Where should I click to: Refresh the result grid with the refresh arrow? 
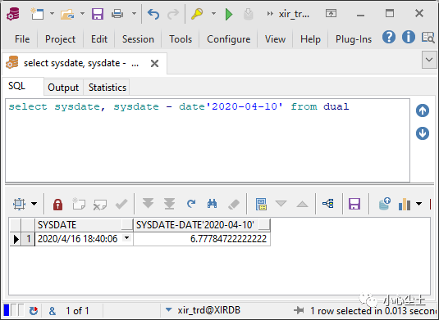[191, 204]
